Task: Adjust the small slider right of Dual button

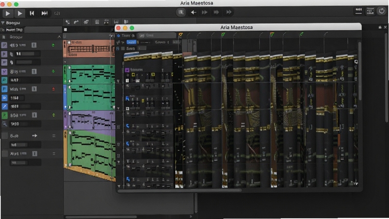Action: [x=145, y=42]
